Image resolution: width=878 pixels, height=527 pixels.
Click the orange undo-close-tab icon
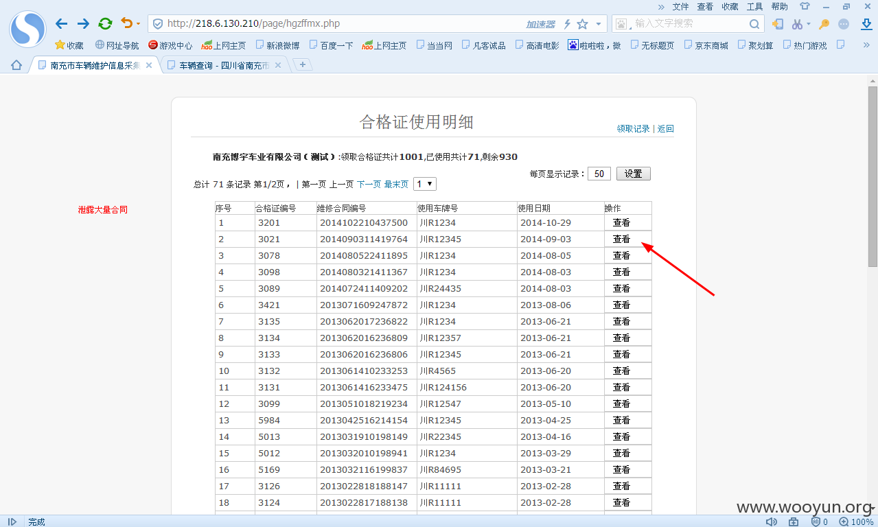coord(126,23)
